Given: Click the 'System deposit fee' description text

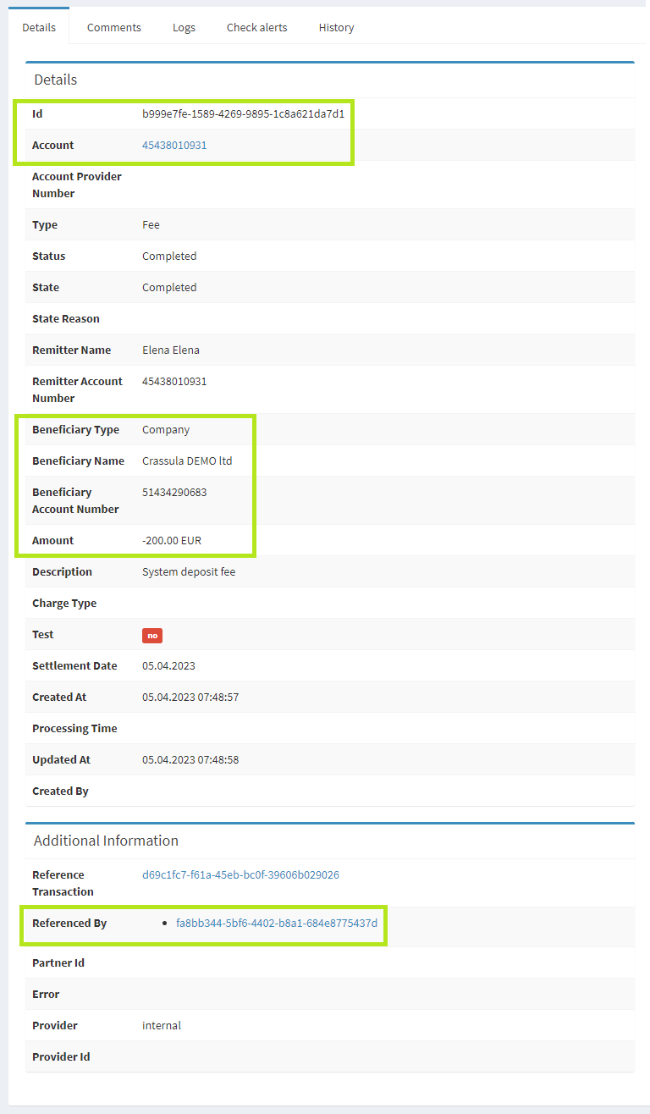Looking at the screenshot, I should pyautogui.click(x=189, y=571).
